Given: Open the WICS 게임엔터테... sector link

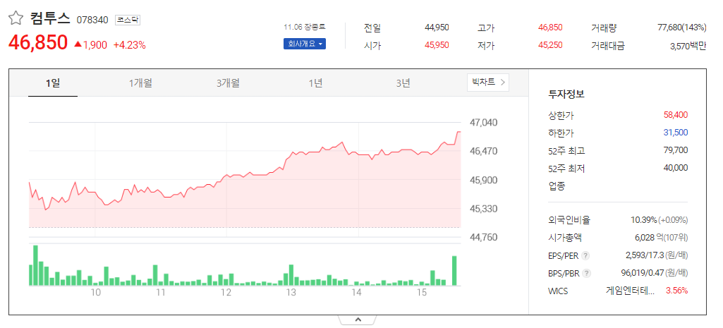Looking at the screenshot, I should pos(630,291).
